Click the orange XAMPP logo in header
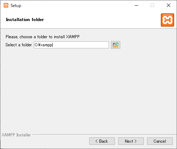Image resolution: width=177 pixels, height=149 pixels. pyautogui.click(x=167, y=20)
